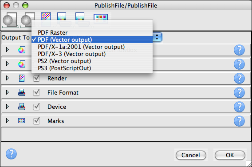Click the Cancel button
This screenshot has width=252, height=167.
(x=191, y=155)
